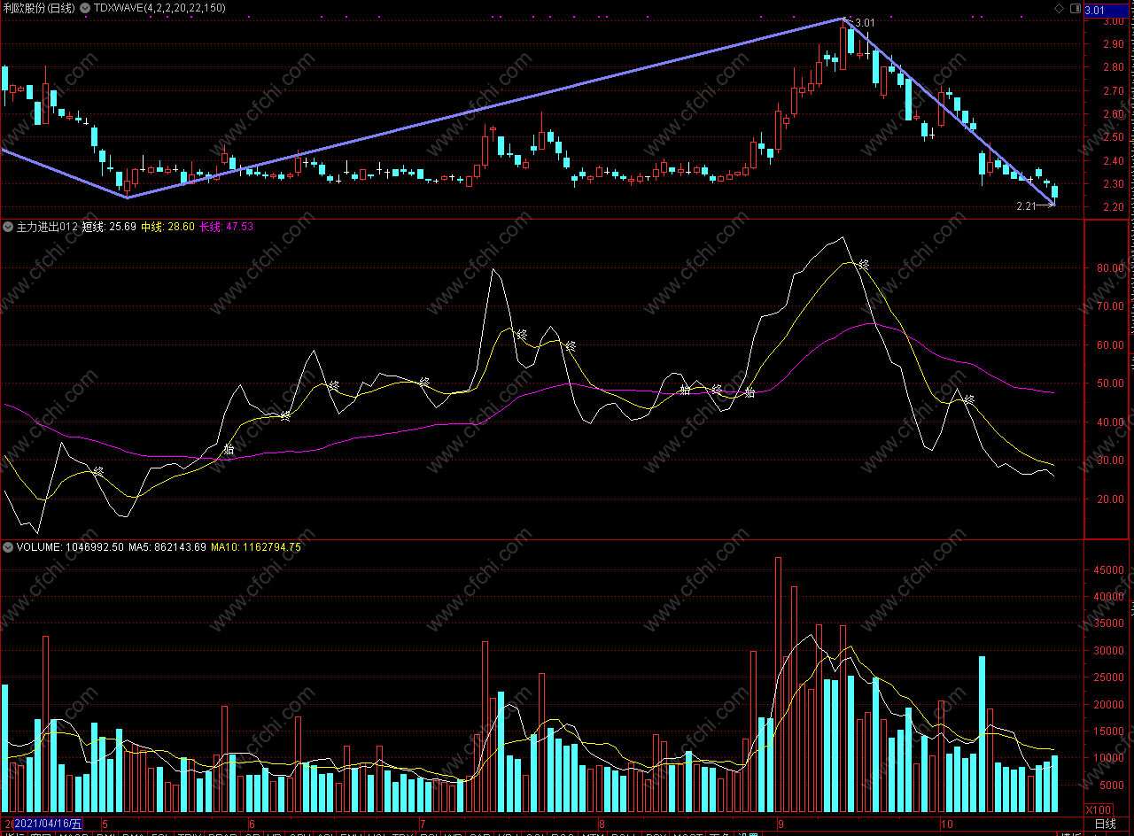Click the 主力进出012 indicator name
1134x836 pixels.
[x=48, y=227]
